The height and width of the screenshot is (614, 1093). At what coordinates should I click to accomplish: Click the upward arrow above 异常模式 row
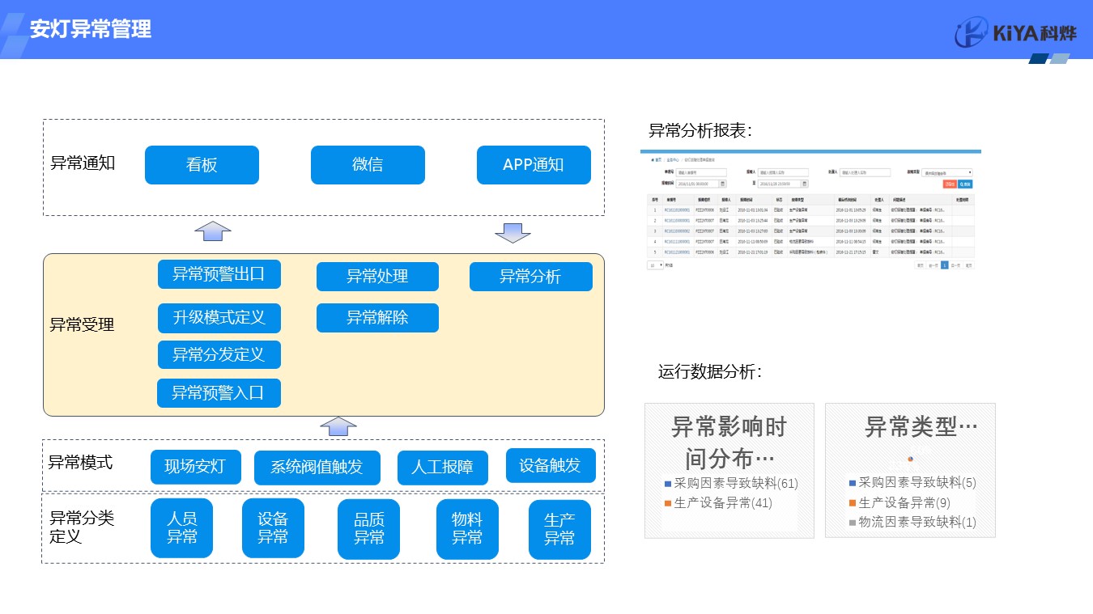338,426
